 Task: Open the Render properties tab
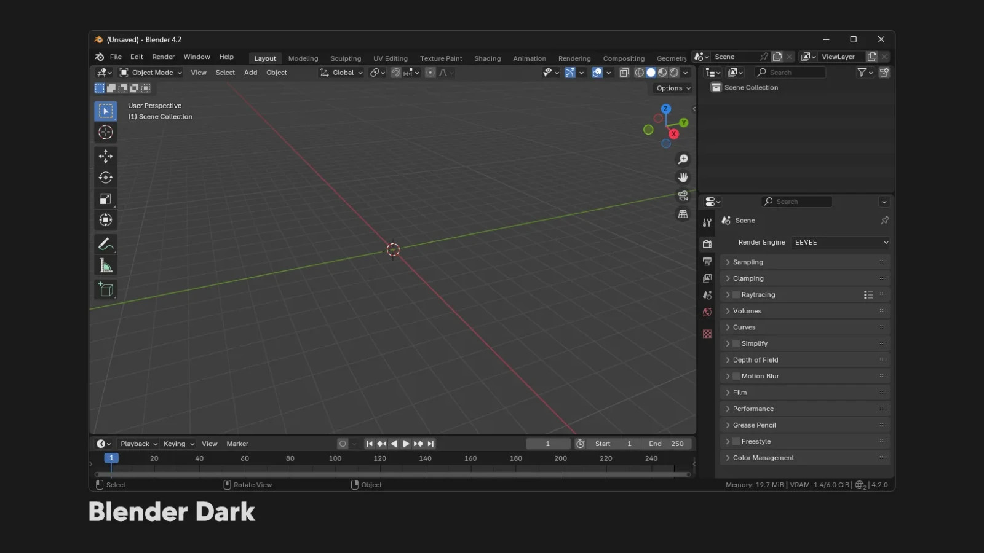(x=707, y=244)
